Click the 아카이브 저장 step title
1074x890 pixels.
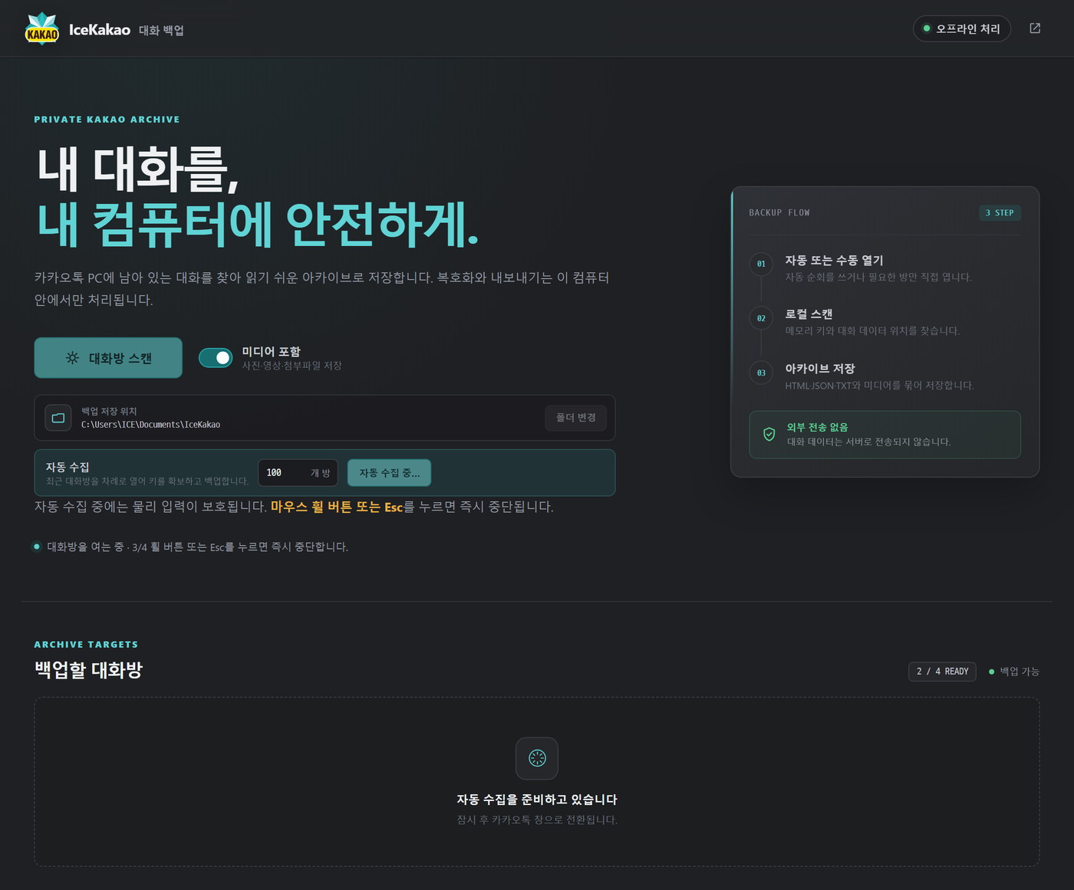pos(819,369)
